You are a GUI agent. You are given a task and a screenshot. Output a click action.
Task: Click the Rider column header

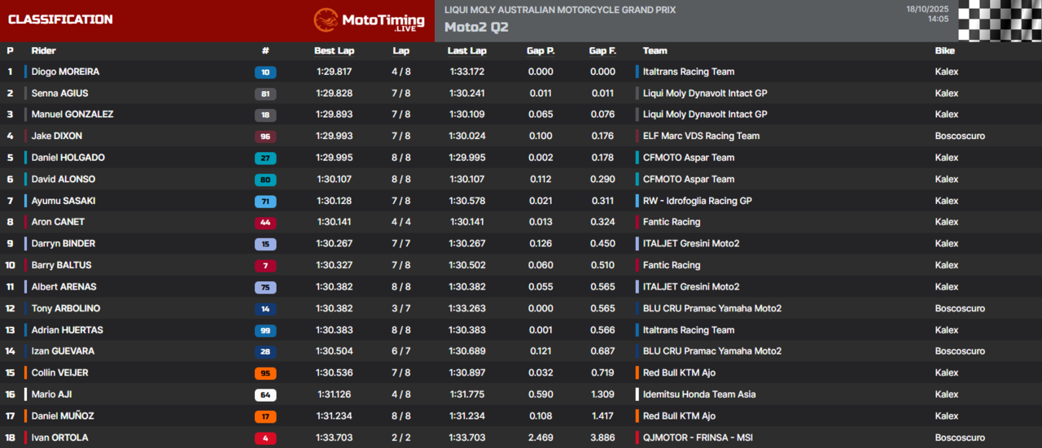point(43,50)
